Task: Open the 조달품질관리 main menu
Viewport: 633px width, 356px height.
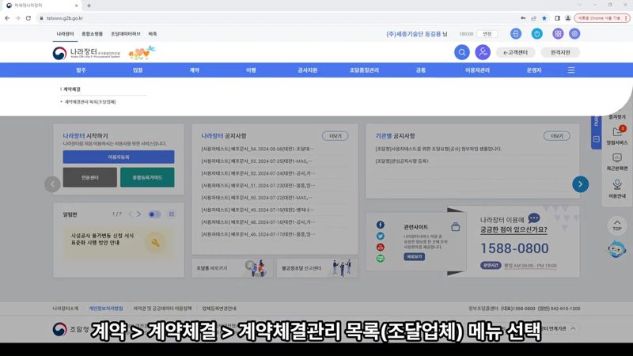Action: pyautogui.click(x=364, y=70)
